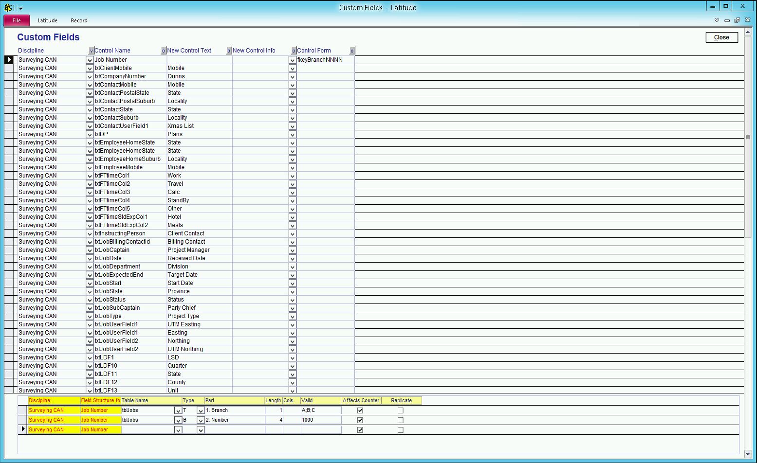
Task: Open the Latitude menu
Action: pos(48,20)
